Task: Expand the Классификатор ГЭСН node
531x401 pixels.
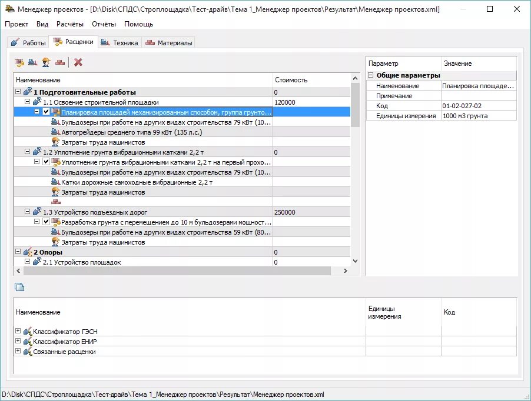Action: [x=18, y=331]
